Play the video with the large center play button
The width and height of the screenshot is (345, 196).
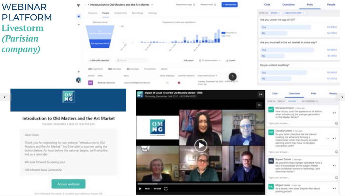[201, 146]
